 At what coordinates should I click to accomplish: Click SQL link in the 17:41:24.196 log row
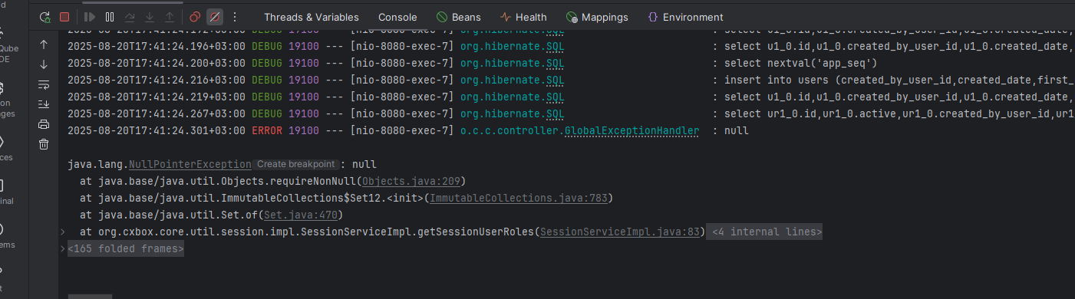(x=555, y=46)
